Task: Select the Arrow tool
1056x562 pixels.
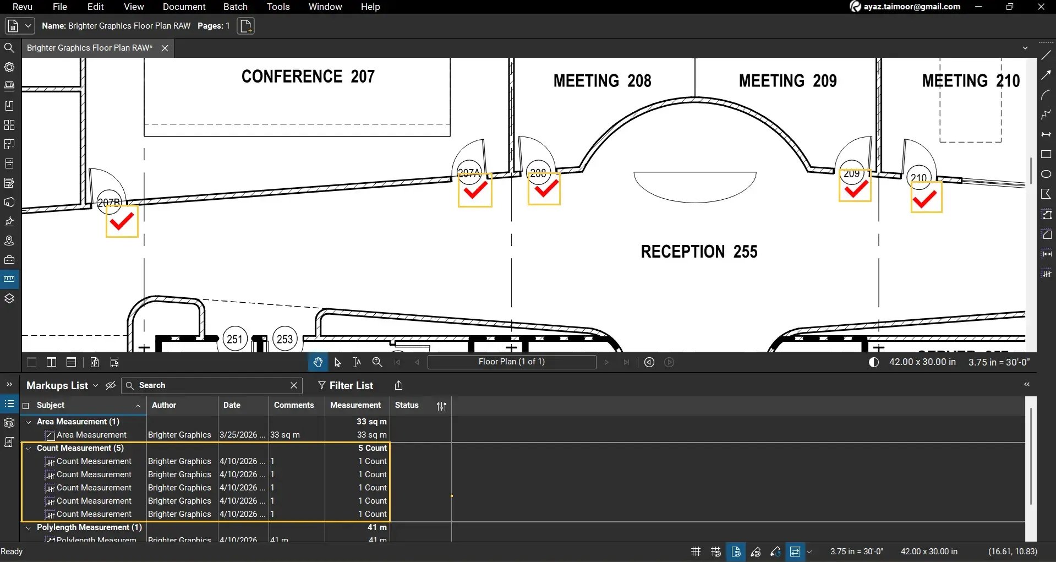Action: [1046, 75]
